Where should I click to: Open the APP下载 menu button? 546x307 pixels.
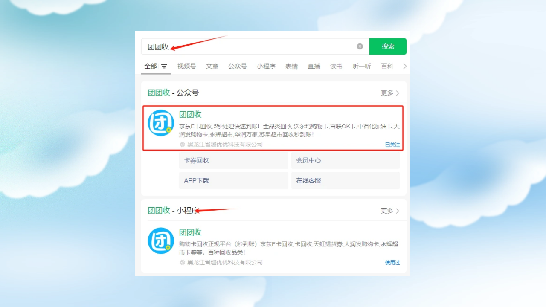tap(233, 180)
